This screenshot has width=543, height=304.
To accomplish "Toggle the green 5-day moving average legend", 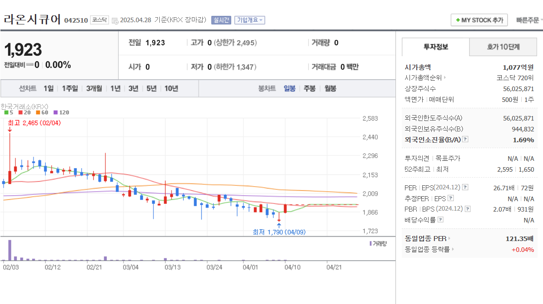I will pos(6,112).
